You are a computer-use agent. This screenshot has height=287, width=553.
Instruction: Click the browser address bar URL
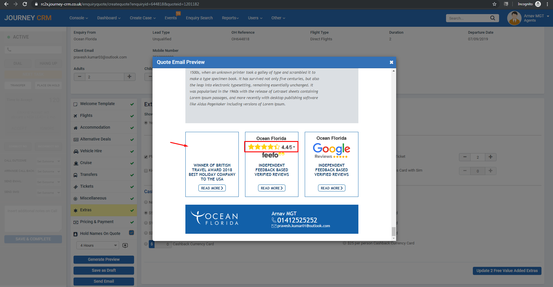pyautogui.click(x=120, y=4)
